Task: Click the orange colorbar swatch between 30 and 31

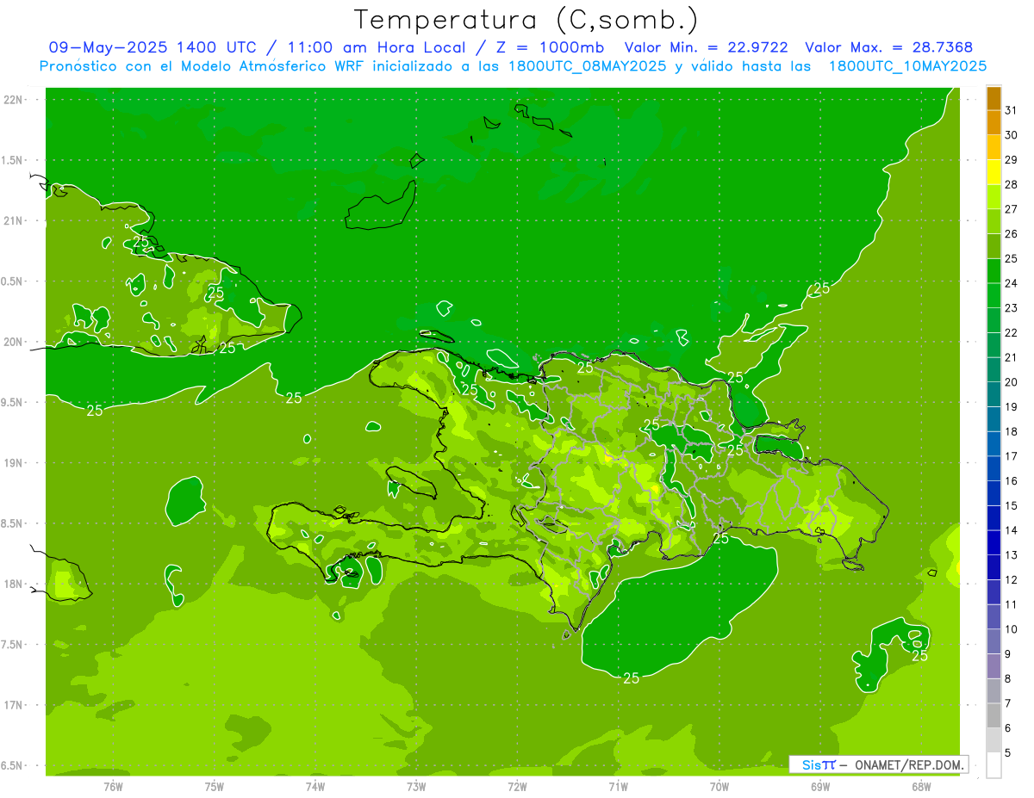Action: [x=994, y=123]
